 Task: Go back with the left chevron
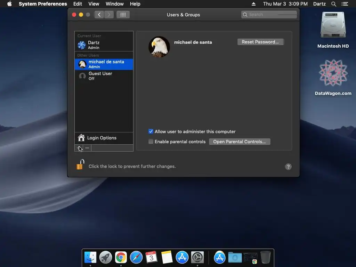[99, 15]
